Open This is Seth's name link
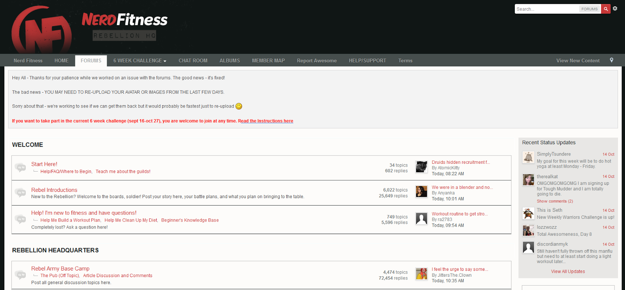The width and height of the screenshot is (625, 290). 550,210
